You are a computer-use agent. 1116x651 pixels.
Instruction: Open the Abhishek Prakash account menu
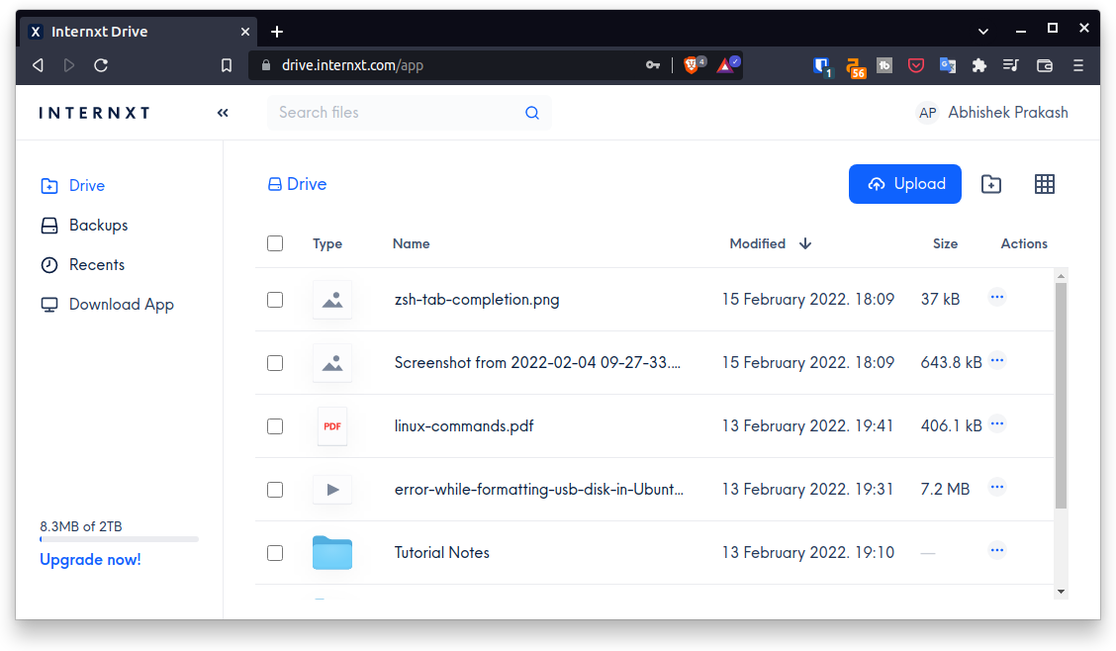point(992,112)
